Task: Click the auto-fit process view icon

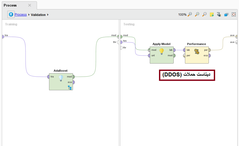Action: point(234,15)
